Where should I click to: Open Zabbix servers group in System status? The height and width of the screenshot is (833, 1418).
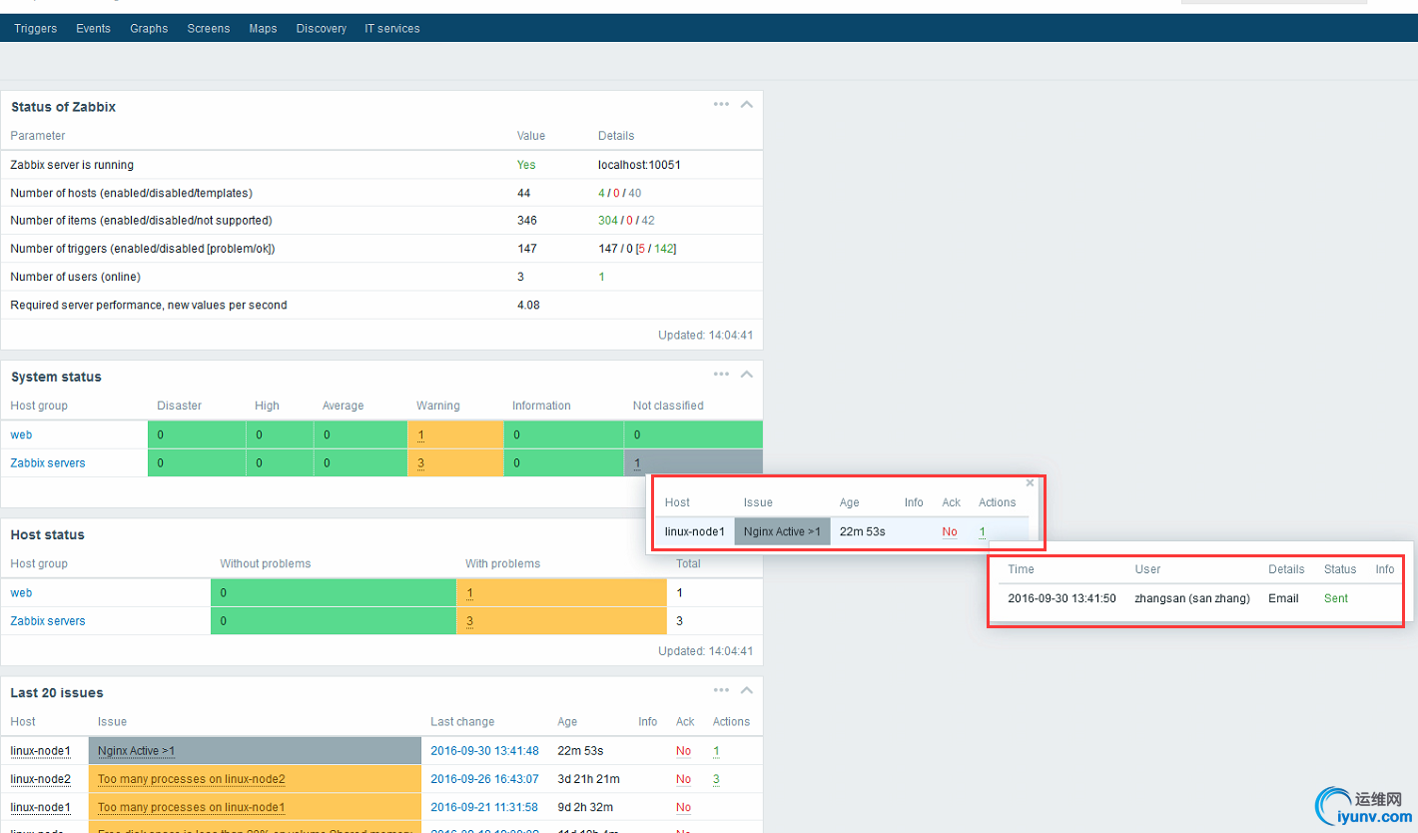click(x=48, y=462)
